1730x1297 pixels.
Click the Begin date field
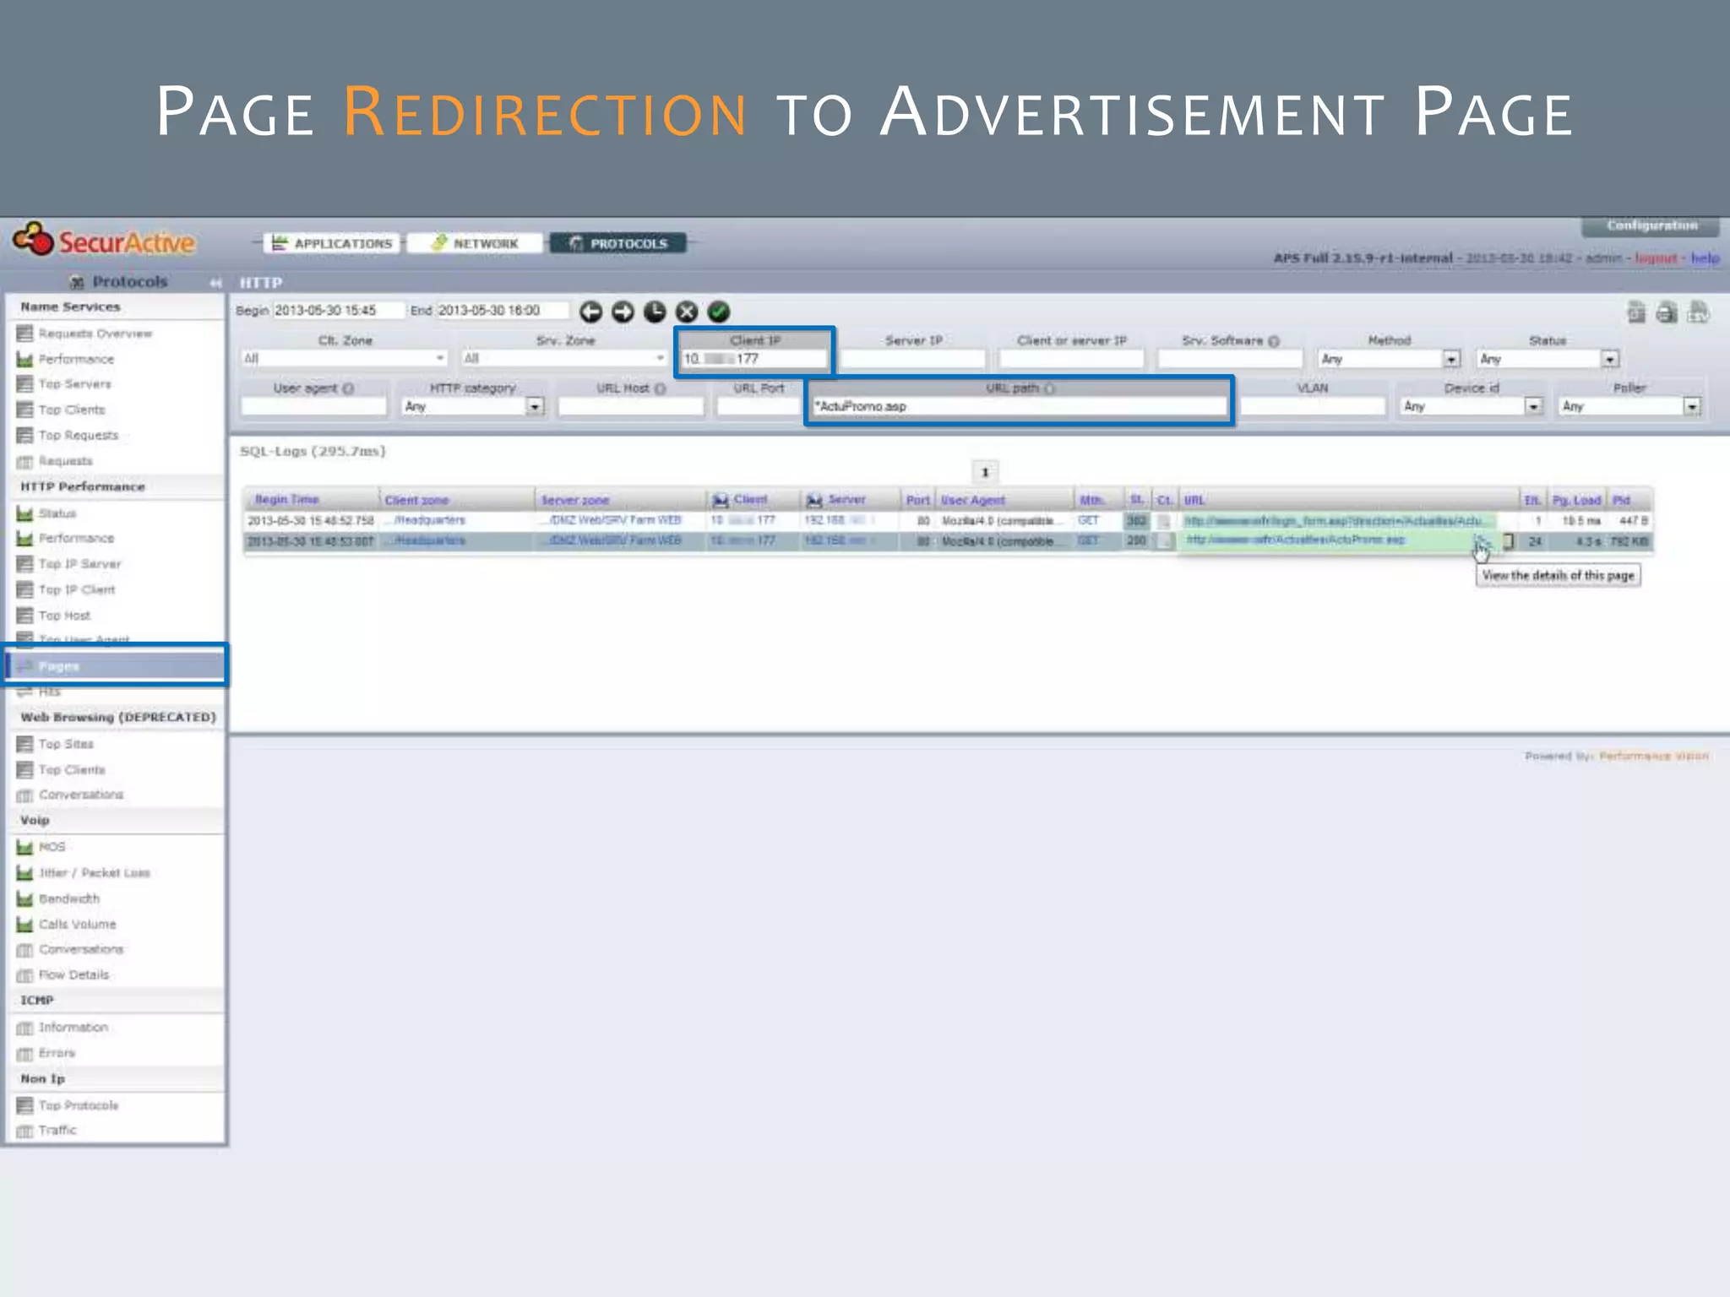(338, 311)
